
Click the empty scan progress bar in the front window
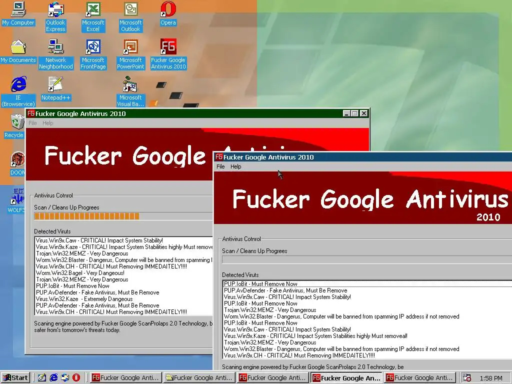[367, 259]
